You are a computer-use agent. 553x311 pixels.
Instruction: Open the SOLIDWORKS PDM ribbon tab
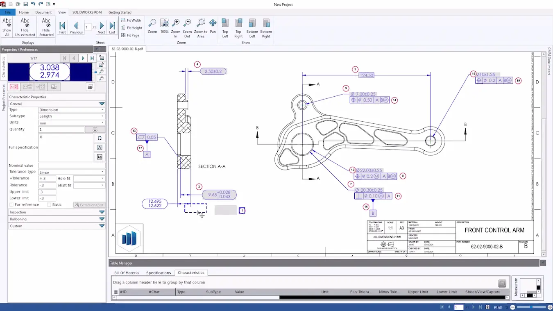click(87, 12)
